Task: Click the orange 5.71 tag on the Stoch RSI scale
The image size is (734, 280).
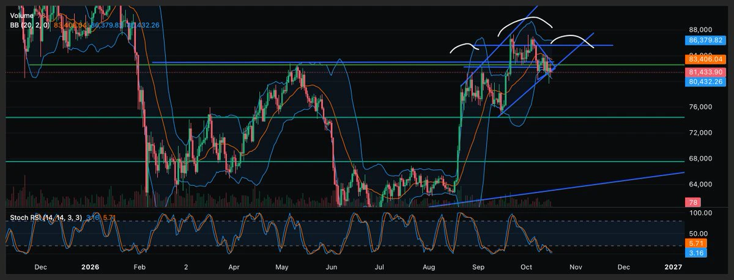Action: [x=697, y=243]
